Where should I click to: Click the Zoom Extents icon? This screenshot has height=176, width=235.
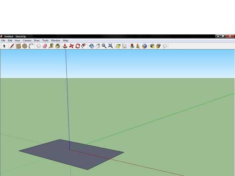[x=110, y=46]
